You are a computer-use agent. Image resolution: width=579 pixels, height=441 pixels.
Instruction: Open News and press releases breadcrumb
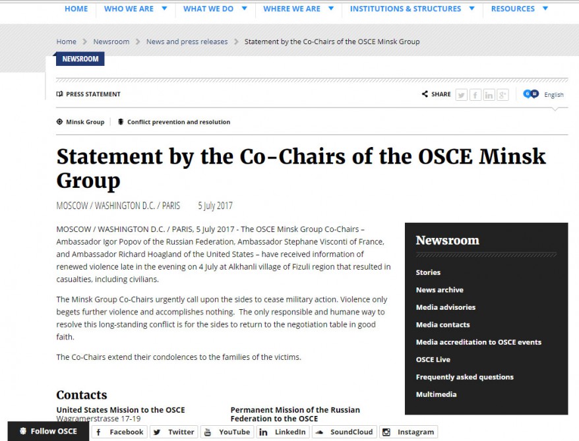[x=187, y=42]
